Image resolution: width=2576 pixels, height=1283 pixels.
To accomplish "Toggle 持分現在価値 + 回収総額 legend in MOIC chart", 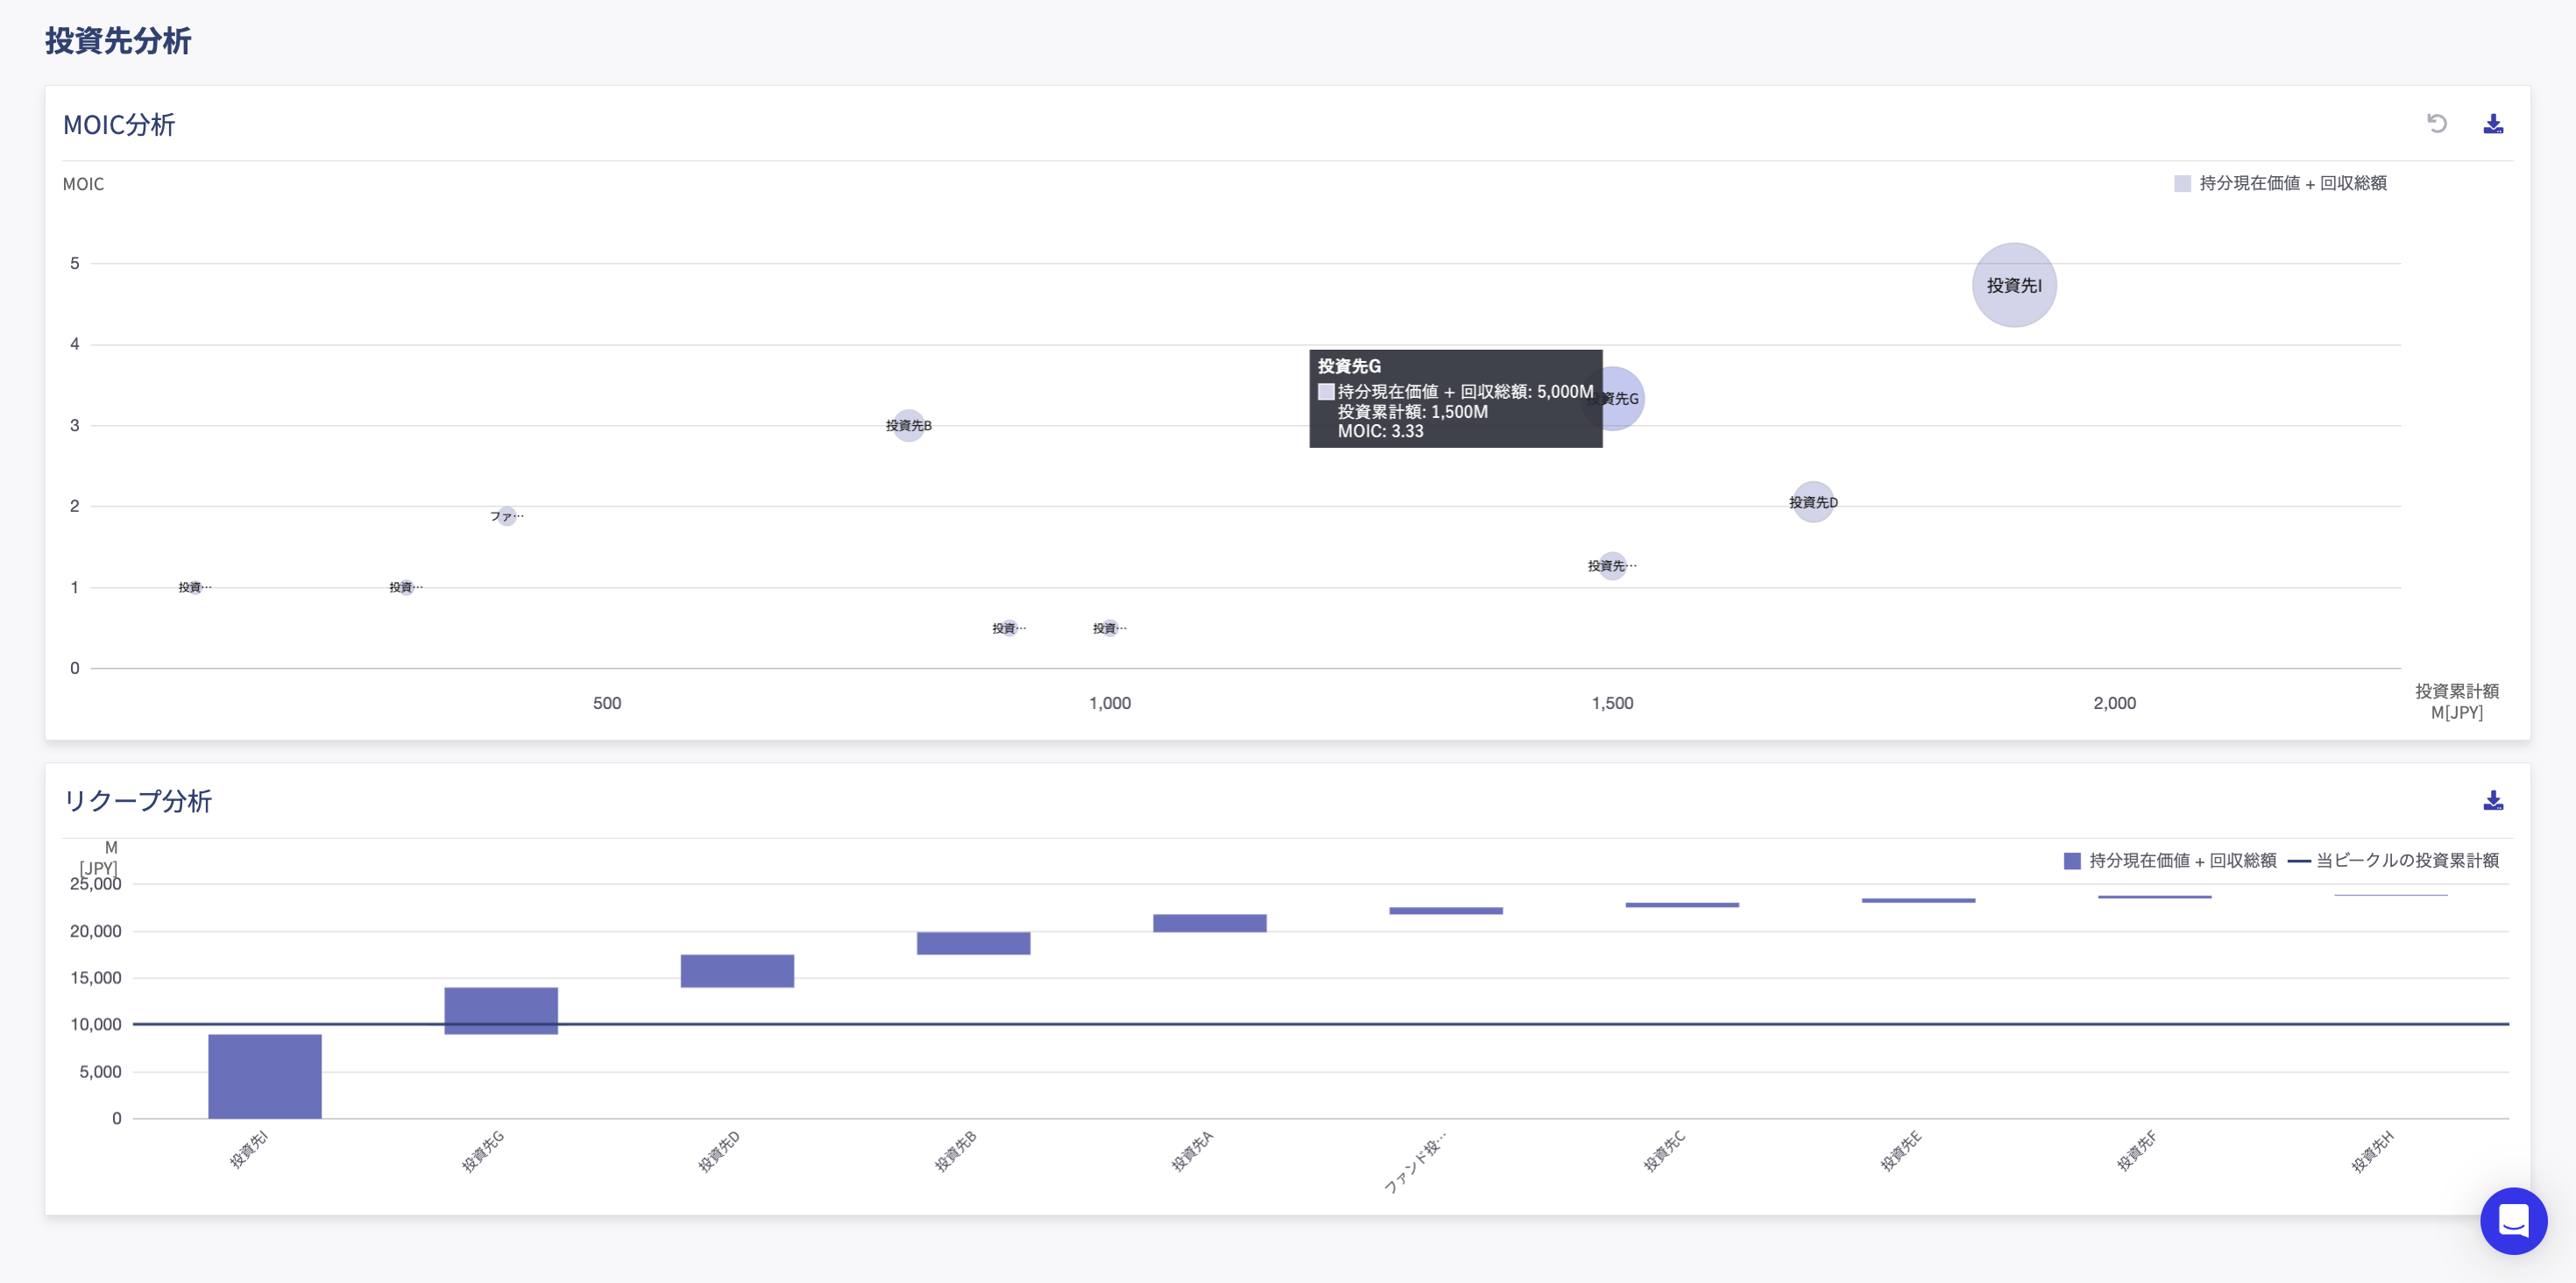I will click(x=2292, y=183).
